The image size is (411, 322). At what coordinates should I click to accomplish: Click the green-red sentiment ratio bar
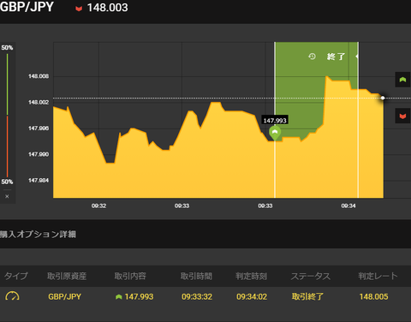coord(7,116)
